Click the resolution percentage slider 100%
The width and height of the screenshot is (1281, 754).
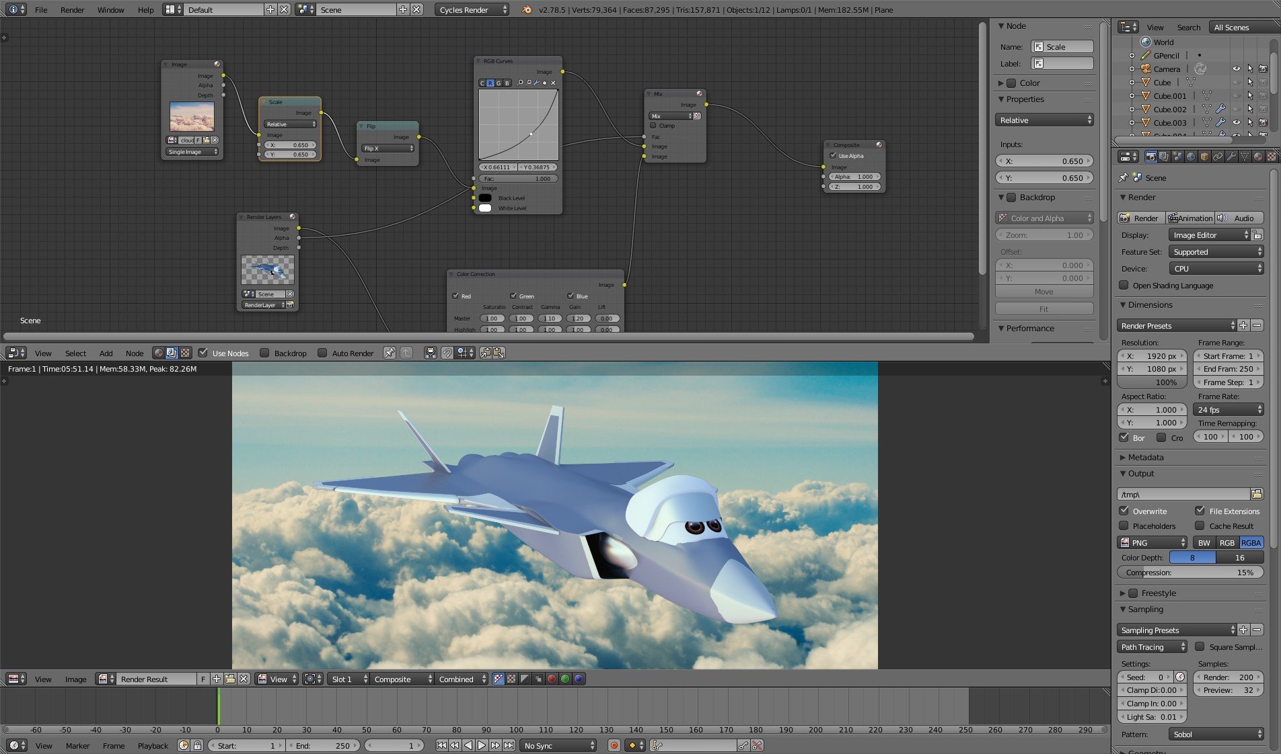[x=1152, y=382]
